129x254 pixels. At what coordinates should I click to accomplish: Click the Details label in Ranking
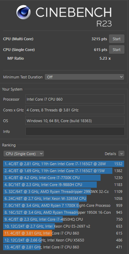tap(110, 154)
